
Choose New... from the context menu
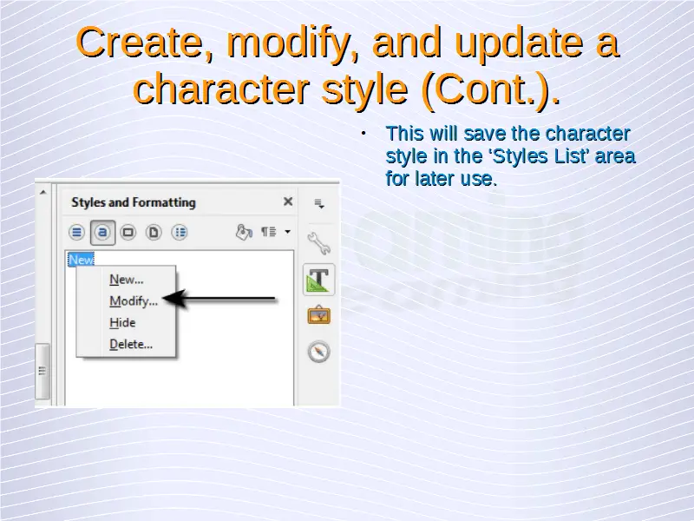coord(126,280)
